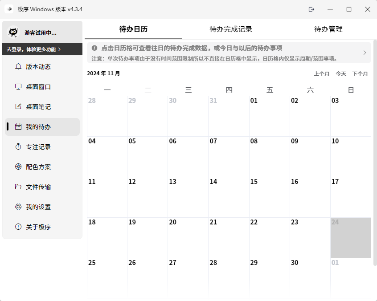This screenshot has height=301, width=377.
Task: Select calendar day cell 17
Action: click(x=351, y=197)
